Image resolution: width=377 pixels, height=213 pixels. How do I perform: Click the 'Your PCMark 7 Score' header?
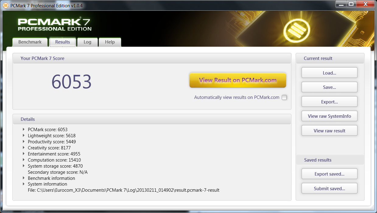click(42, 58)
